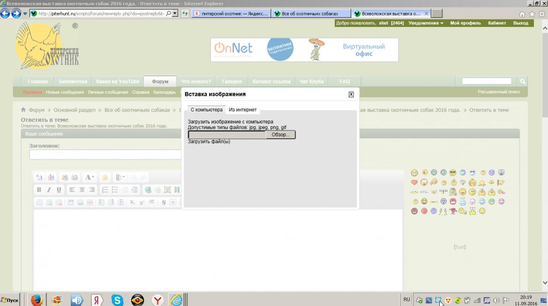This screenshot has width=548, height=306.
Task: Click the insert link globe icon
Action: pyautogui.click(x=148, y=190)
